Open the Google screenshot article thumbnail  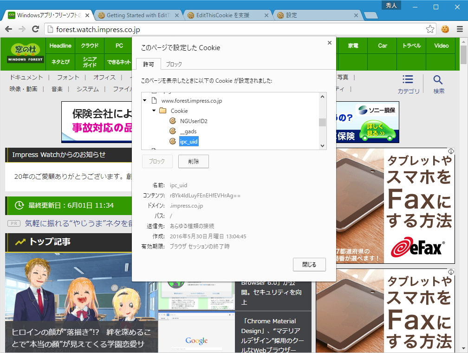196,332
